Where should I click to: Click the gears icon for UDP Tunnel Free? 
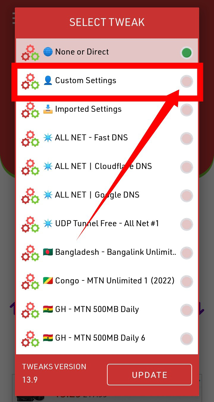pos(30,224)
